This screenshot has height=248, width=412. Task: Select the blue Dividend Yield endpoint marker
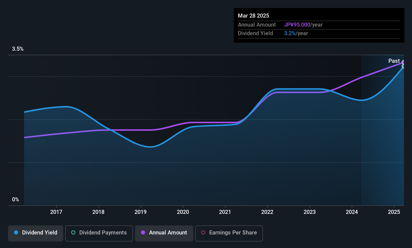(403, 66)
